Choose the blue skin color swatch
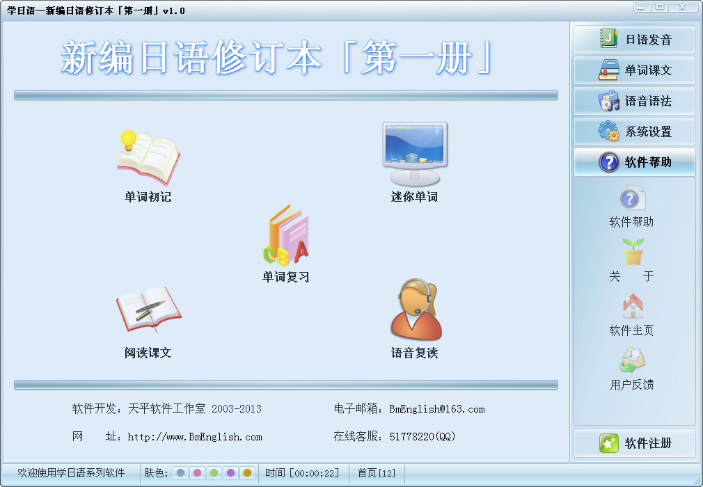 point(181,472)
